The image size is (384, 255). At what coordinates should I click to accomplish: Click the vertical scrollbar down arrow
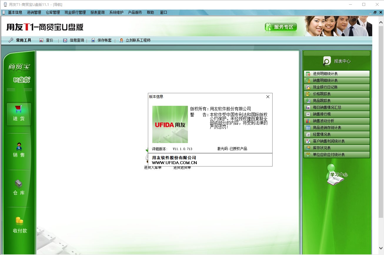381,248
